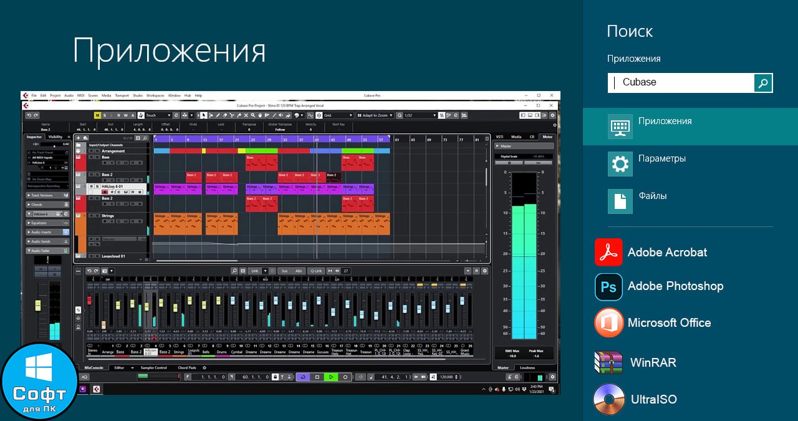
Task: Click the MixConsole snapshot camera icon
Action: pos(104,271)
